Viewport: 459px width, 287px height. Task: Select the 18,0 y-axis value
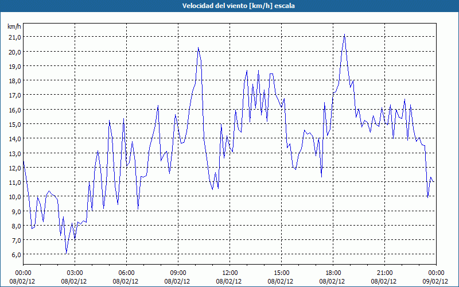[15, 81]
